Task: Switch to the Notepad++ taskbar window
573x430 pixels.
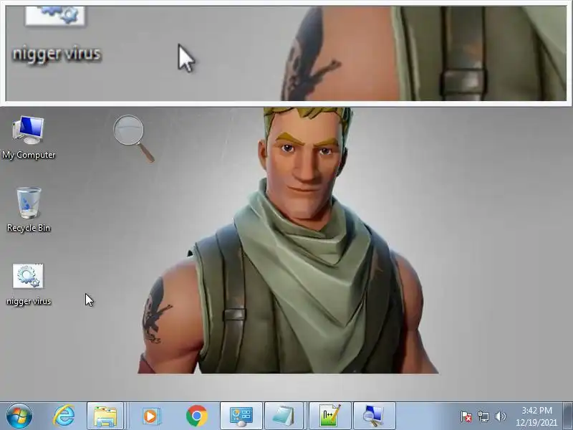Action: tap(330, 416)
